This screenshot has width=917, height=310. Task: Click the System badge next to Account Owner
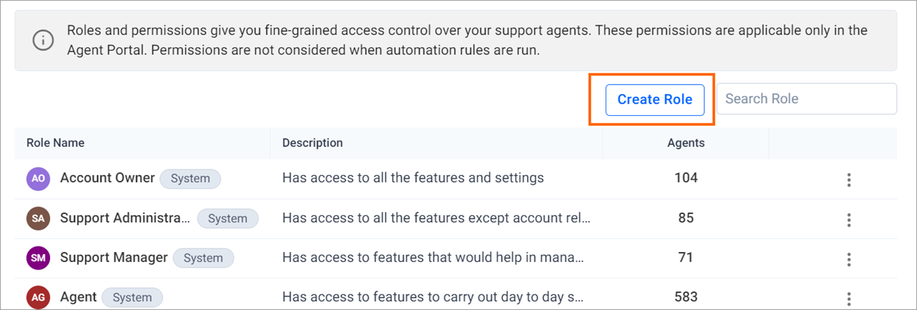point(190,179)
